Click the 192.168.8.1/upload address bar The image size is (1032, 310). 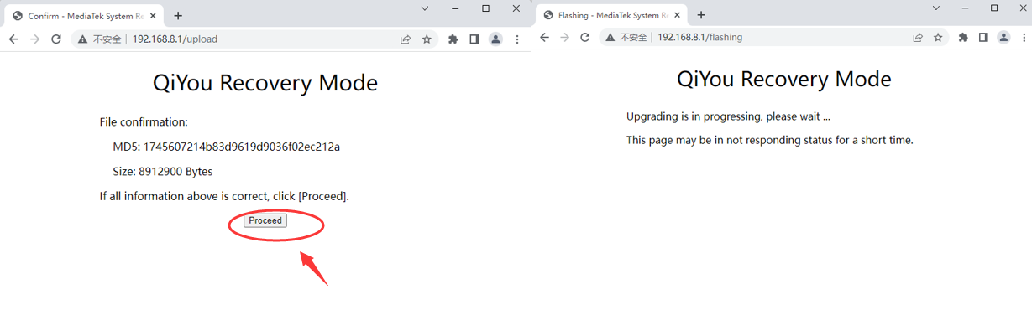[254, 39]
